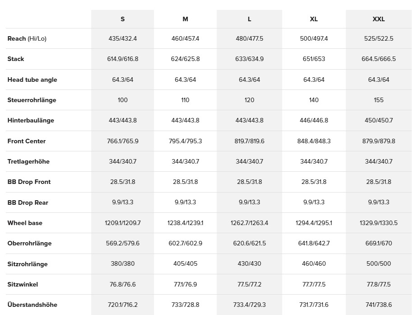Select the Wheel base row label
This screenshot has width=419, height=315.
pyautogui.click(x=25, y=223)
